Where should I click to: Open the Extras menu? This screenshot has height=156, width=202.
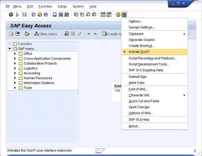(x=62, y=6)
